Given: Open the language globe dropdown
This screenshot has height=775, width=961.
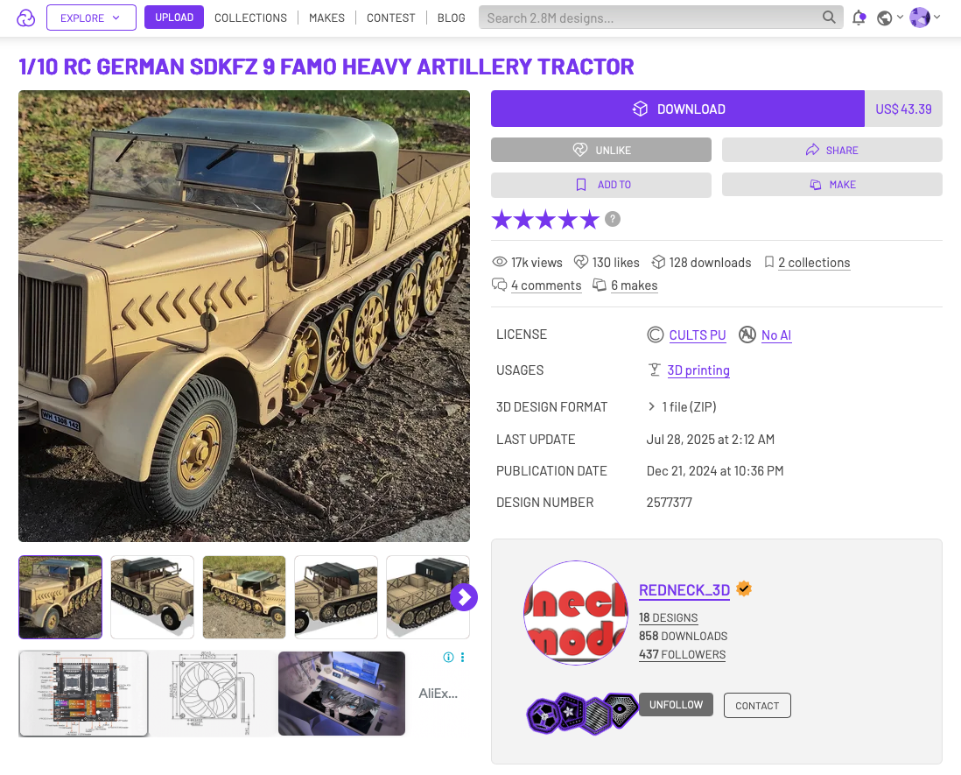Looking at the screenshot, I should pyautogui.click(x=890, y=18).
